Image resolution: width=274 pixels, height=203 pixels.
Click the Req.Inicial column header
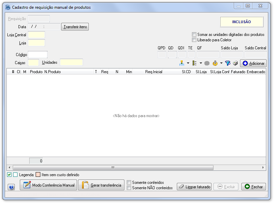pos(148,72)
